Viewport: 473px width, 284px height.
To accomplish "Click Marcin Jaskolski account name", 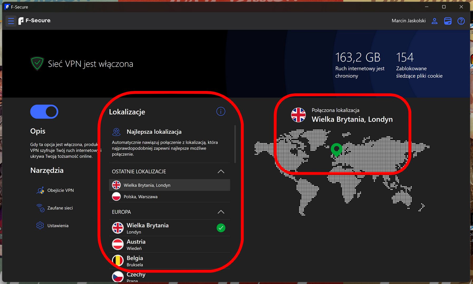I will [408, 21].
